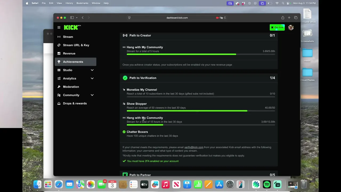Click the Wi-Fi icon in menu bar
The image size is (341, 192).
tap(277, 3)
